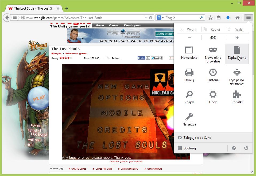Click the Tweet button

155,58
